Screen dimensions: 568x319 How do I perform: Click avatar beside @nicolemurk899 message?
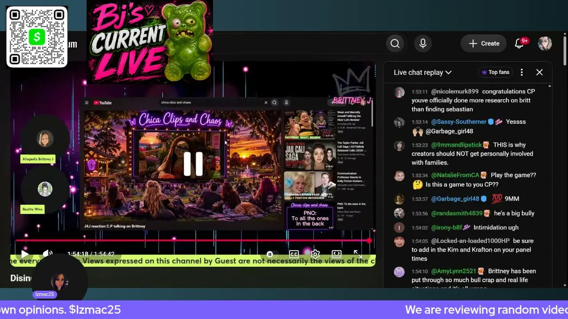click(x=399, y=93)
